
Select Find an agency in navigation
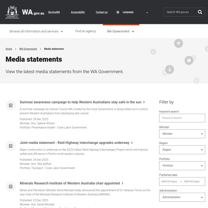point(86,31)
